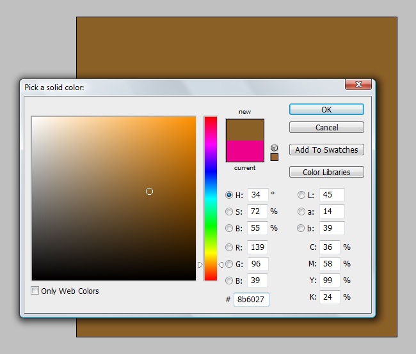Click the current pink color swatch

[244, 151]
